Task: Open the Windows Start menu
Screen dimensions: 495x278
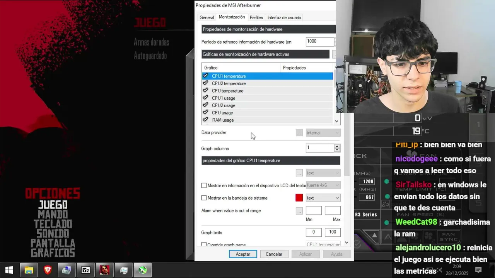Action: click(x=9, y=270)
